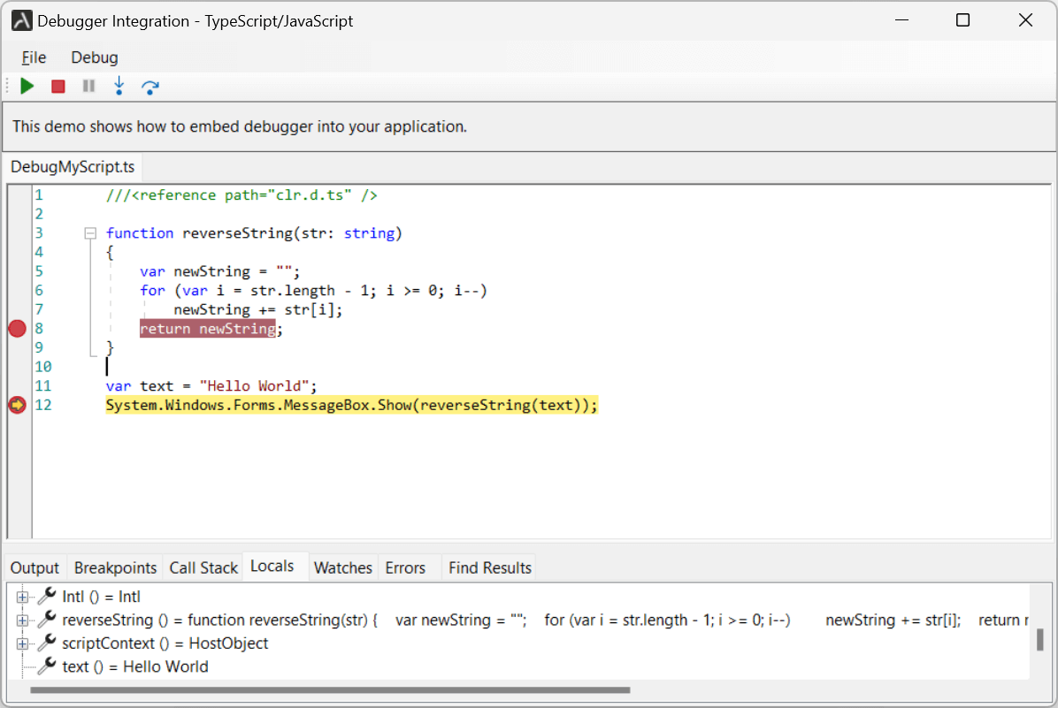The image size is (1058, 708).
Task: Expand the scriptContext local variable node
Action: click(22, 644)
